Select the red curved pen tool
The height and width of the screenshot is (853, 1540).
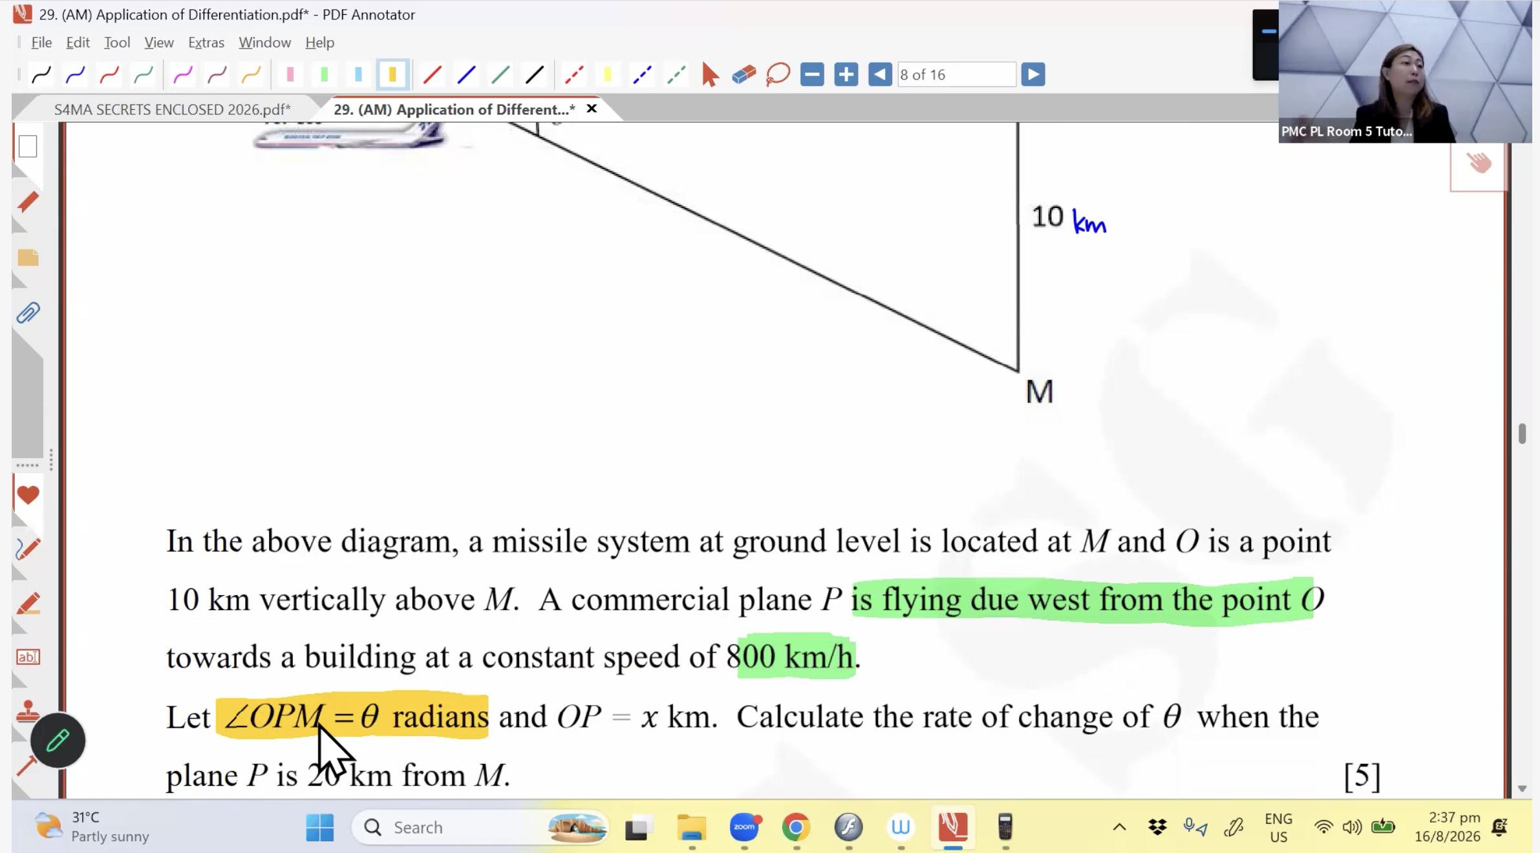109,75
